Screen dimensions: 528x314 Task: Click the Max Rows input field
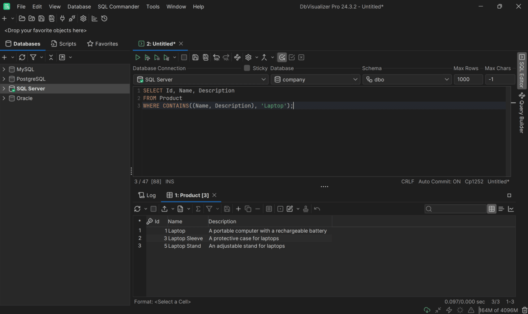pos(468,79)
